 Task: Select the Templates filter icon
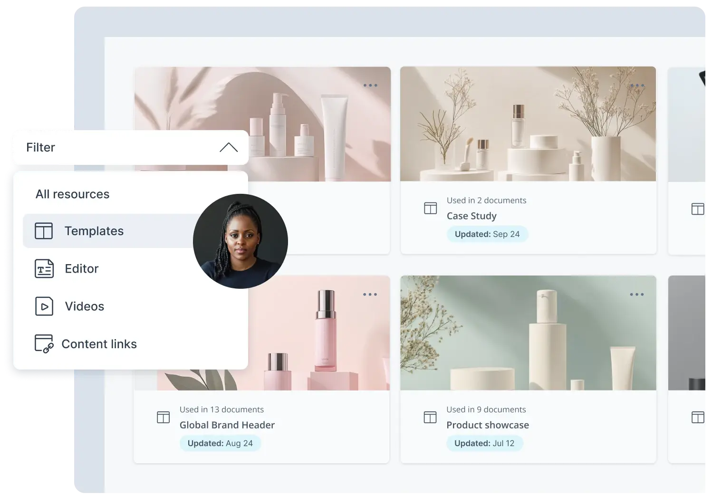click(x=43, y=231)
